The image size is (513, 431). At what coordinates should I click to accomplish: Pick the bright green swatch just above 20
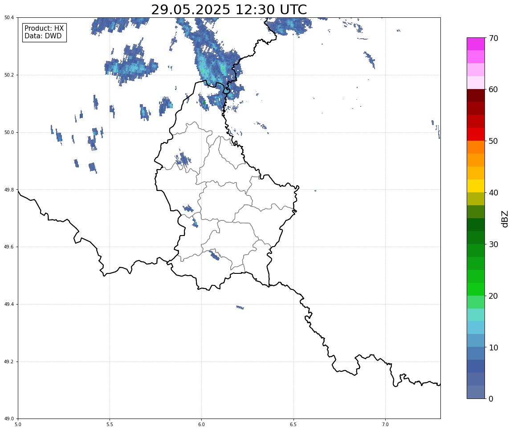pos(476,289)
